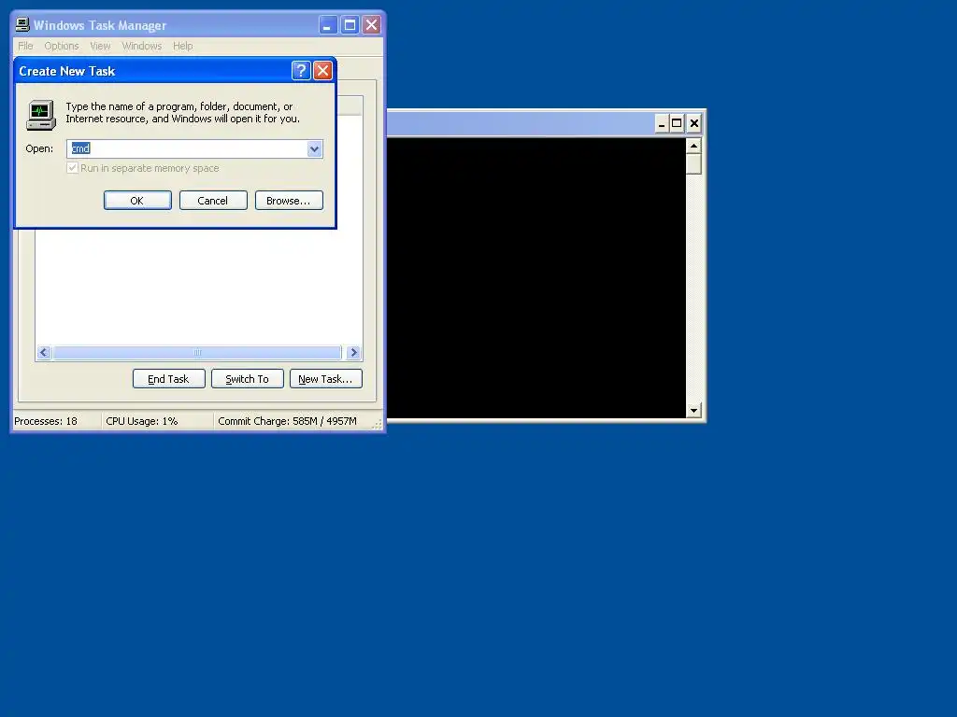Click the console window scroll up arrow

693,146
